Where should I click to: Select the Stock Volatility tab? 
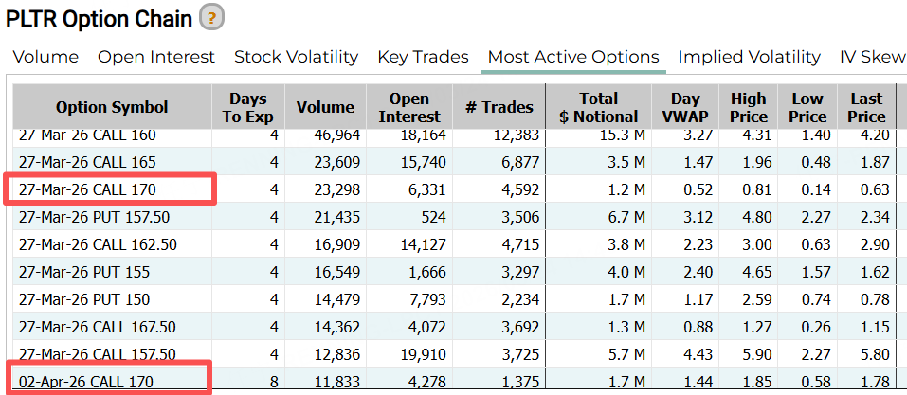296,57
